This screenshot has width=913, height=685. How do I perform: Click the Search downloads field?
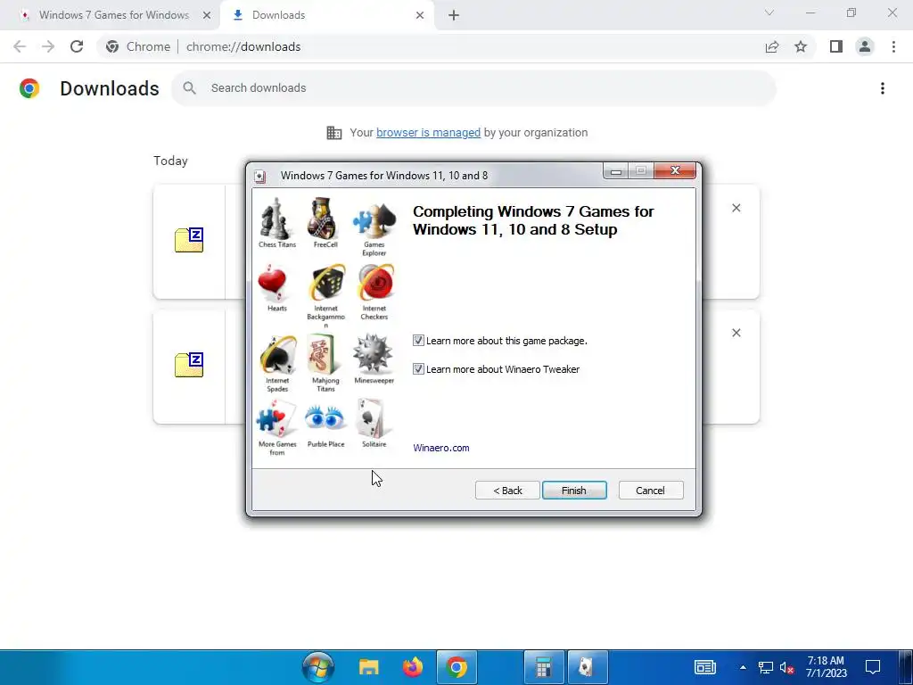click(x=473, y=88)
